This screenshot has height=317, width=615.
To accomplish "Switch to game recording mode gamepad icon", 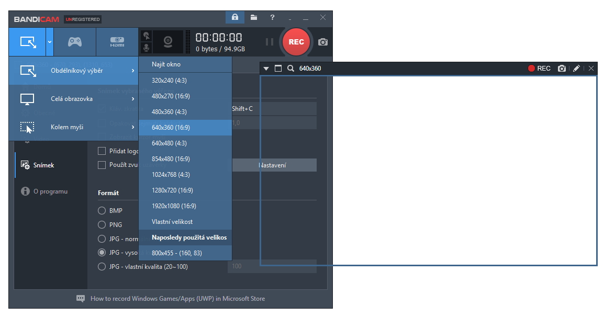I will (x=74, y=42).
